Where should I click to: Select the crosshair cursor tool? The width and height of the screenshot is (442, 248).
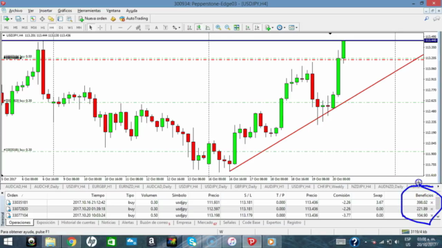100,28
